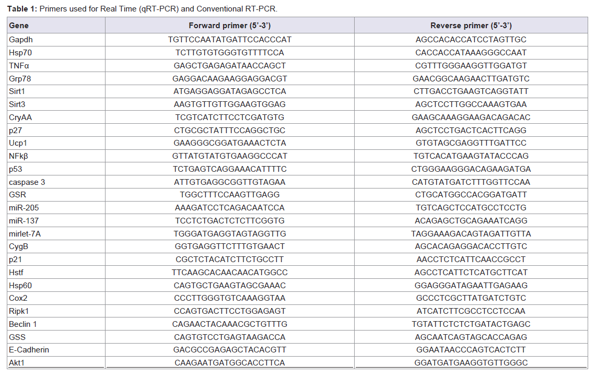
Task: Select the Ucp1 gene cell
Action: 18,143
